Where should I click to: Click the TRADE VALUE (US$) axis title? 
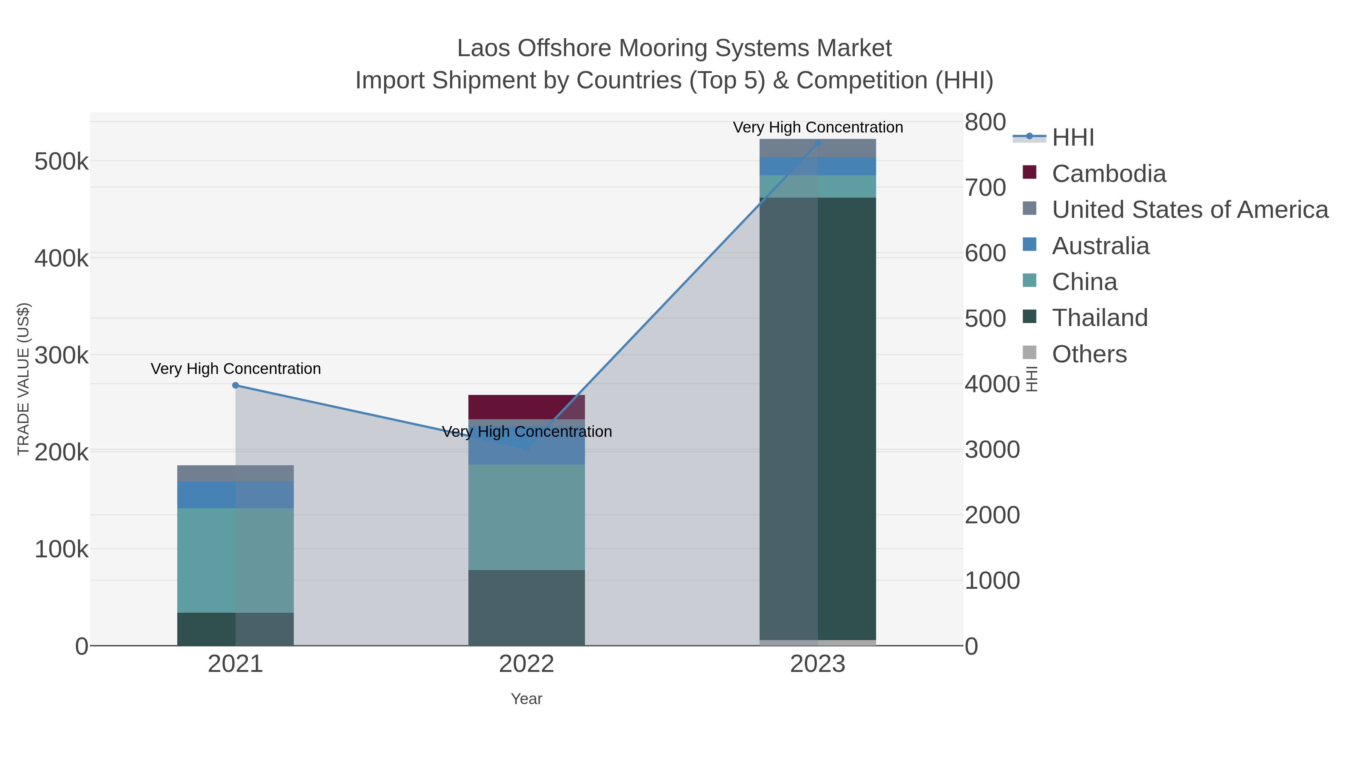[x=24, y=379]
